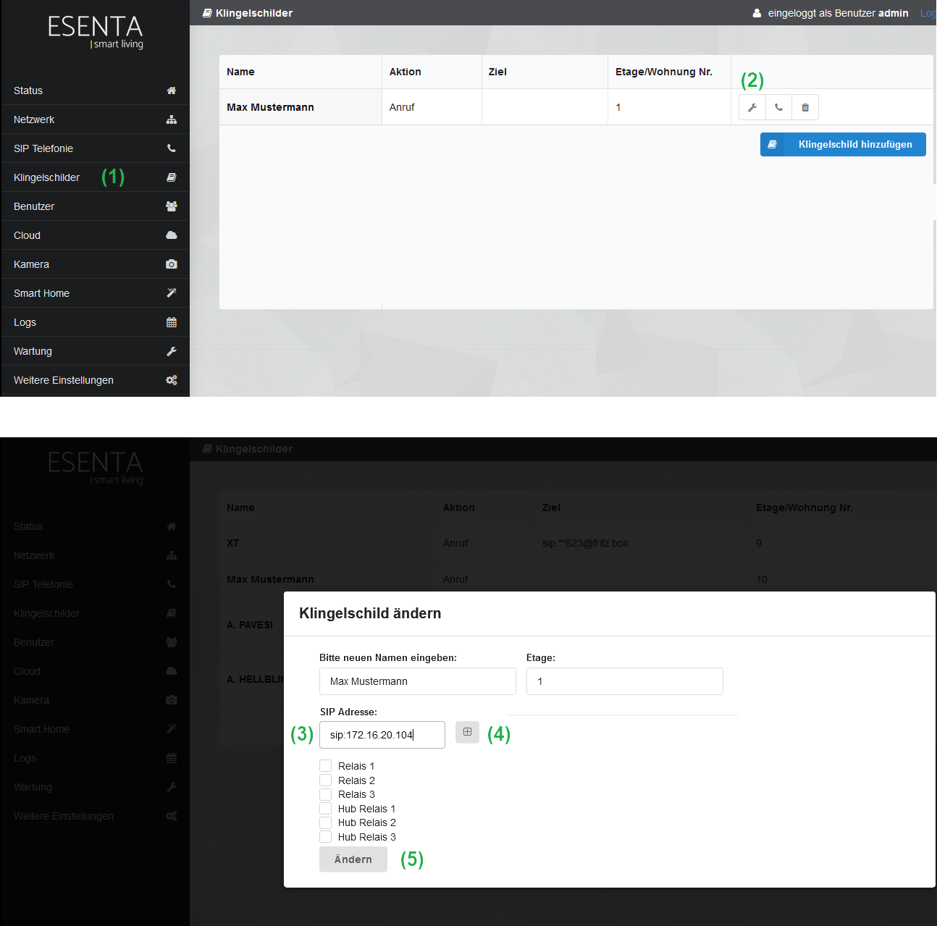Go to SIP Telefonie settings
The image size is (937, 926).
(x=96, y=148)
